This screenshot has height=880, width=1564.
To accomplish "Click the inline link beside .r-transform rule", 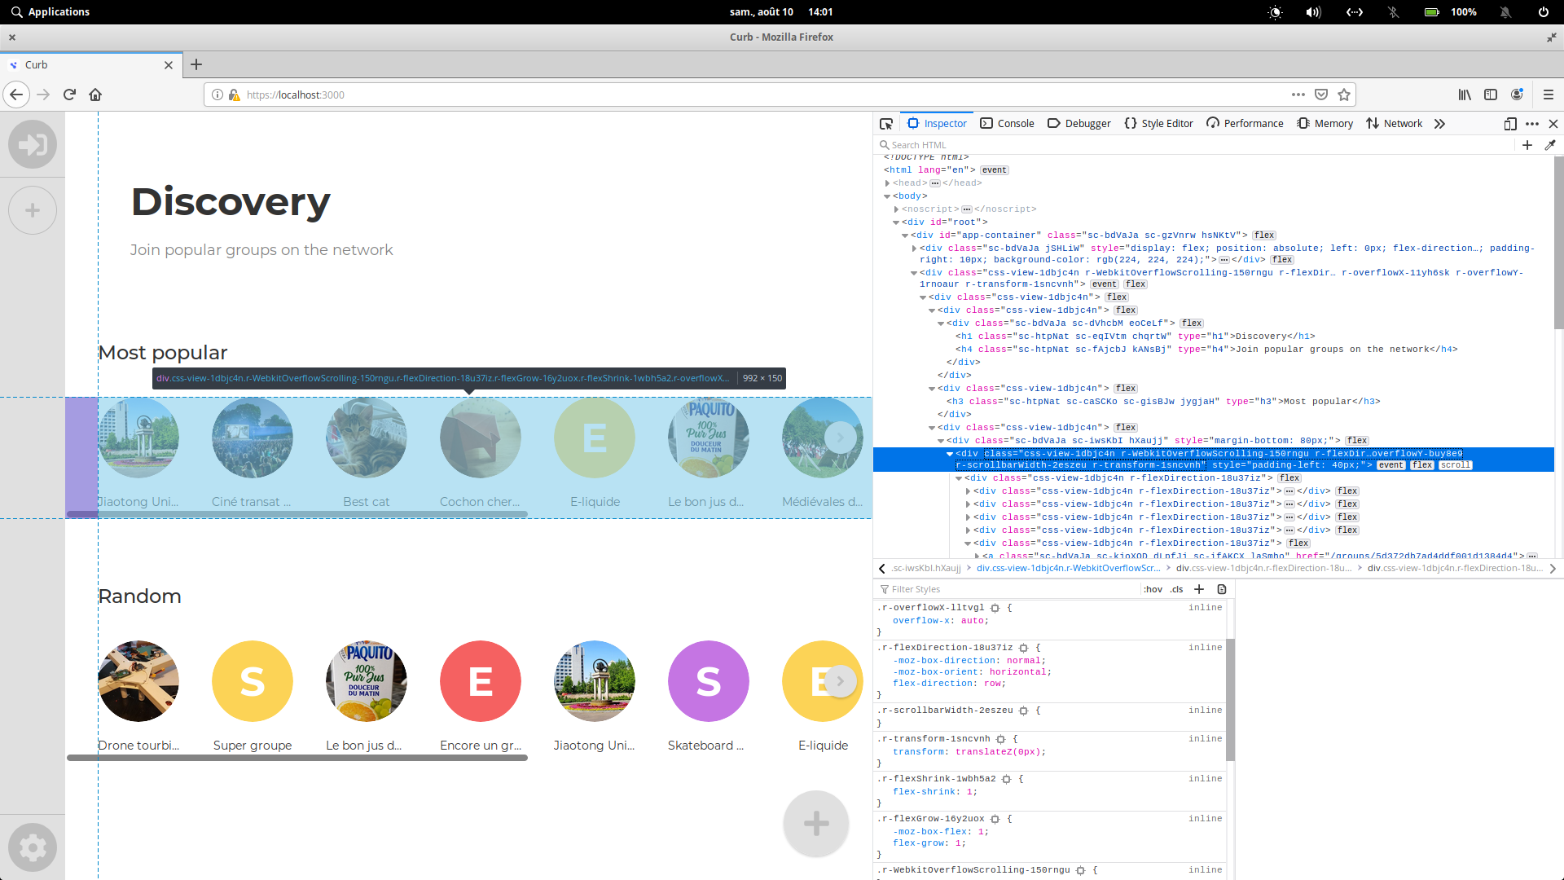I will (1206, 738).
